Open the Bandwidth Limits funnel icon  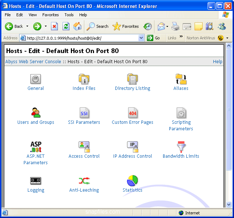pos(181,147)
